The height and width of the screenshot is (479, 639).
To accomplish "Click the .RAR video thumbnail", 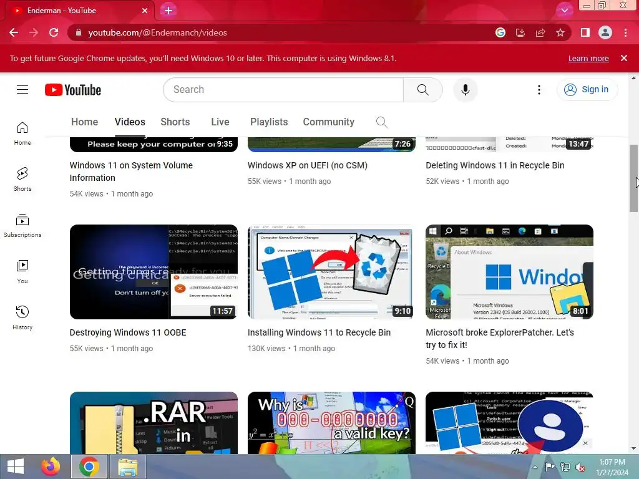I will click(154, 423).
